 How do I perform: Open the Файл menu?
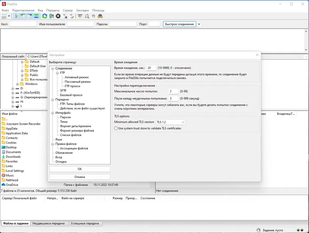pos(5,10)
